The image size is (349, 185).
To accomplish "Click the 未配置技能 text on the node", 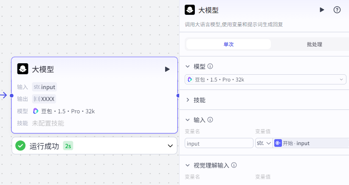I will pos(48,123).
